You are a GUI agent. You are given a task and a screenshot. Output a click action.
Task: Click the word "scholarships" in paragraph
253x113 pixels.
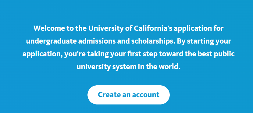152,41
